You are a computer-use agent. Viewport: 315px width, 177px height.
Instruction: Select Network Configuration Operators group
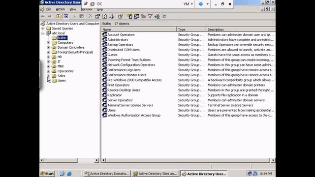(x=131, y=65)
